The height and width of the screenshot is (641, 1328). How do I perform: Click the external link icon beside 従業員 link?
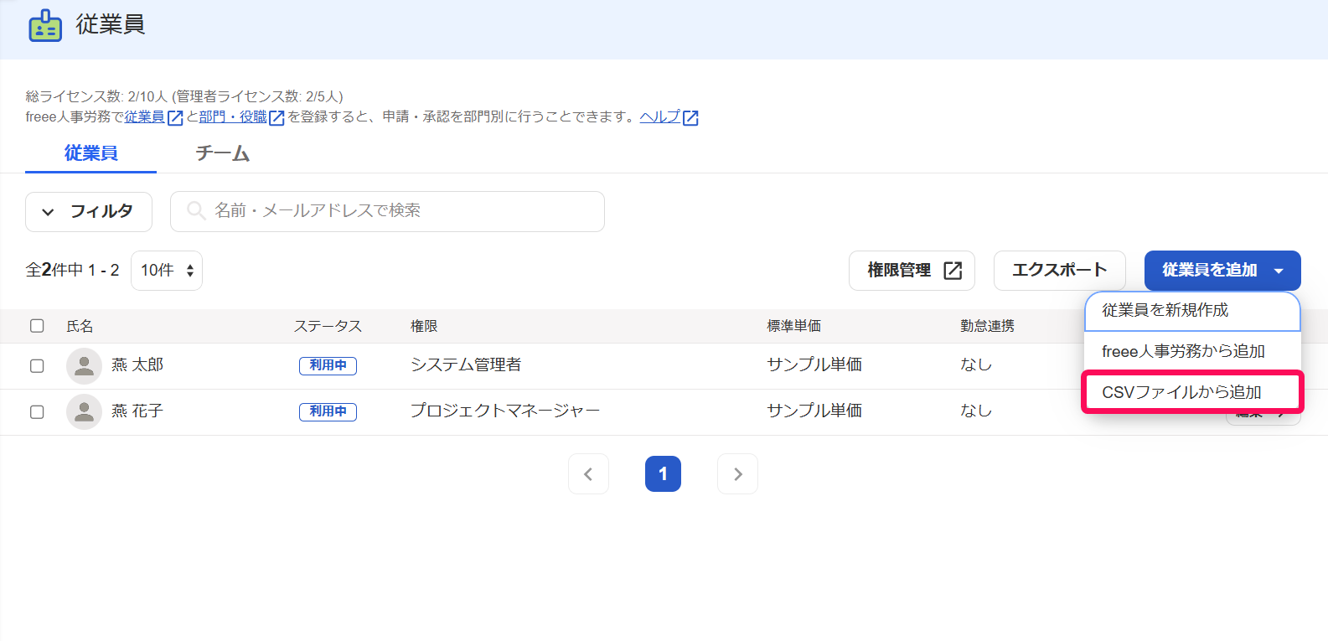point(175,118)
